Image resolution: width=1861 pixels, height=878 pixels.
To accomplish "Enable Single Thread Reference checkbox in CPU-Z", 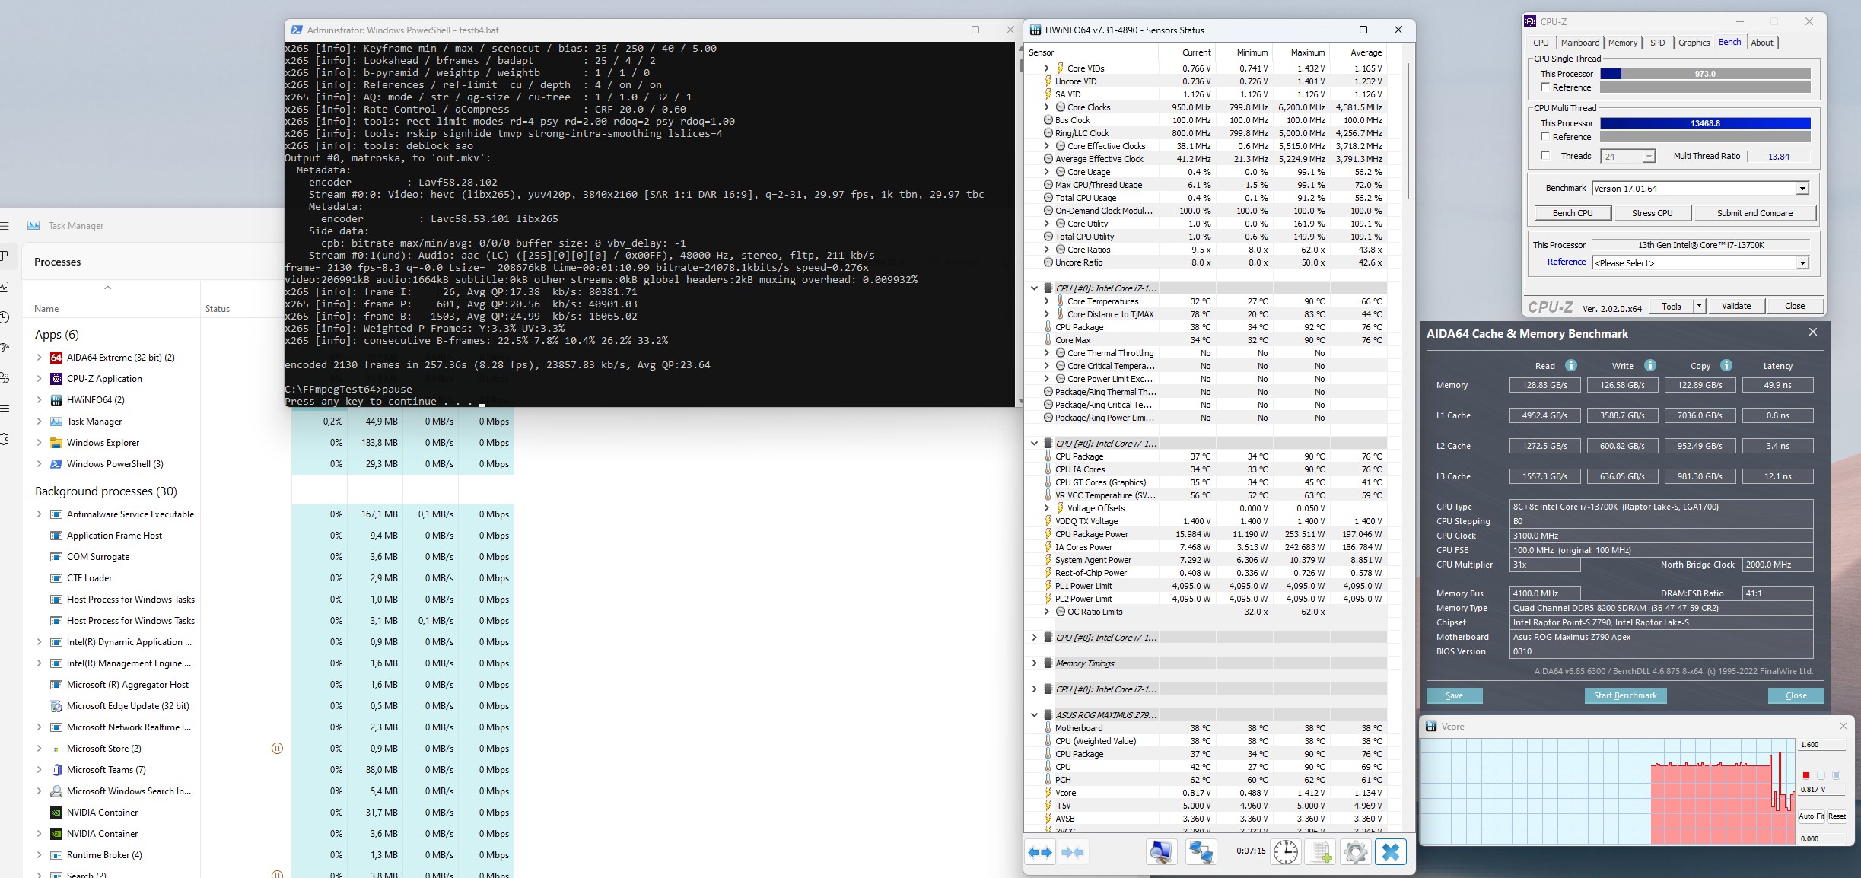I will [1545, 87].
